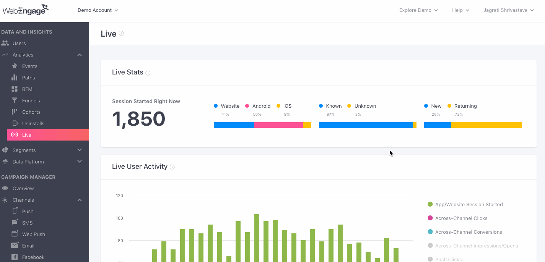Go to Funnels in the sidebar
Viewport: 545px width, 262px height.
31,100
